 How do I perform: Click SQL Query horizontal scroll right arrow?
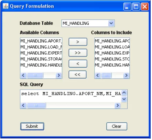(118, 105)
